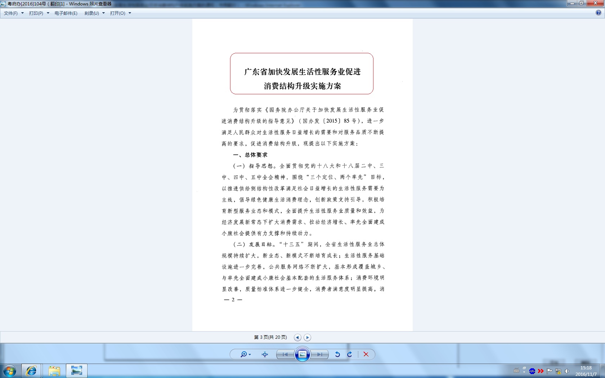
Task: Open the help question mark icon
Action: point(598,13)
